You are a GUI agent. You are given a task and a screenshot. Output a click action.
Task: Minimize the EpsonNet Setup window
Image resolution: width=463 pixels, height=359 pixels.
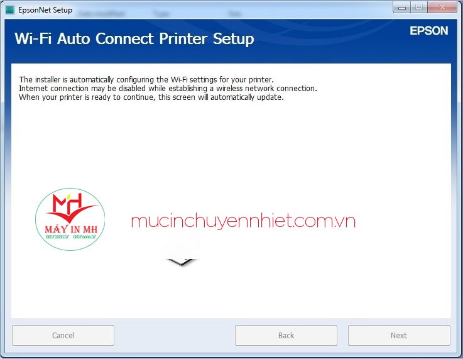coord(404,7)
